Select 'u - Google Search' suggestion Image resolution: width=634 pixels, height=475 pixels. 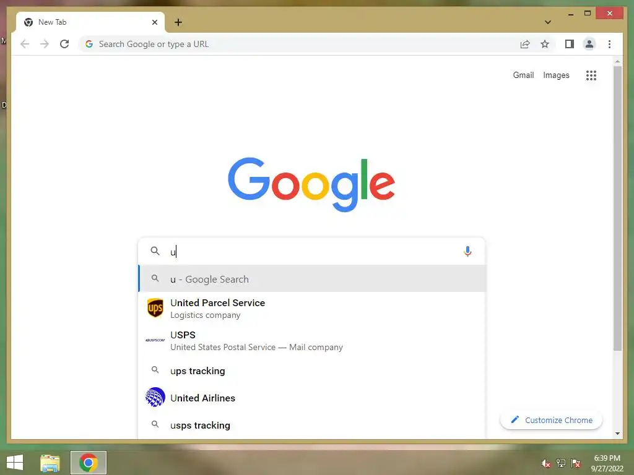(312, 279)
